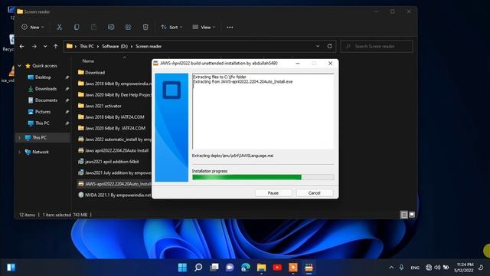Click the Rename icon in Explorer toolbar
Screen dimensions: 490x276
point(111,28)
